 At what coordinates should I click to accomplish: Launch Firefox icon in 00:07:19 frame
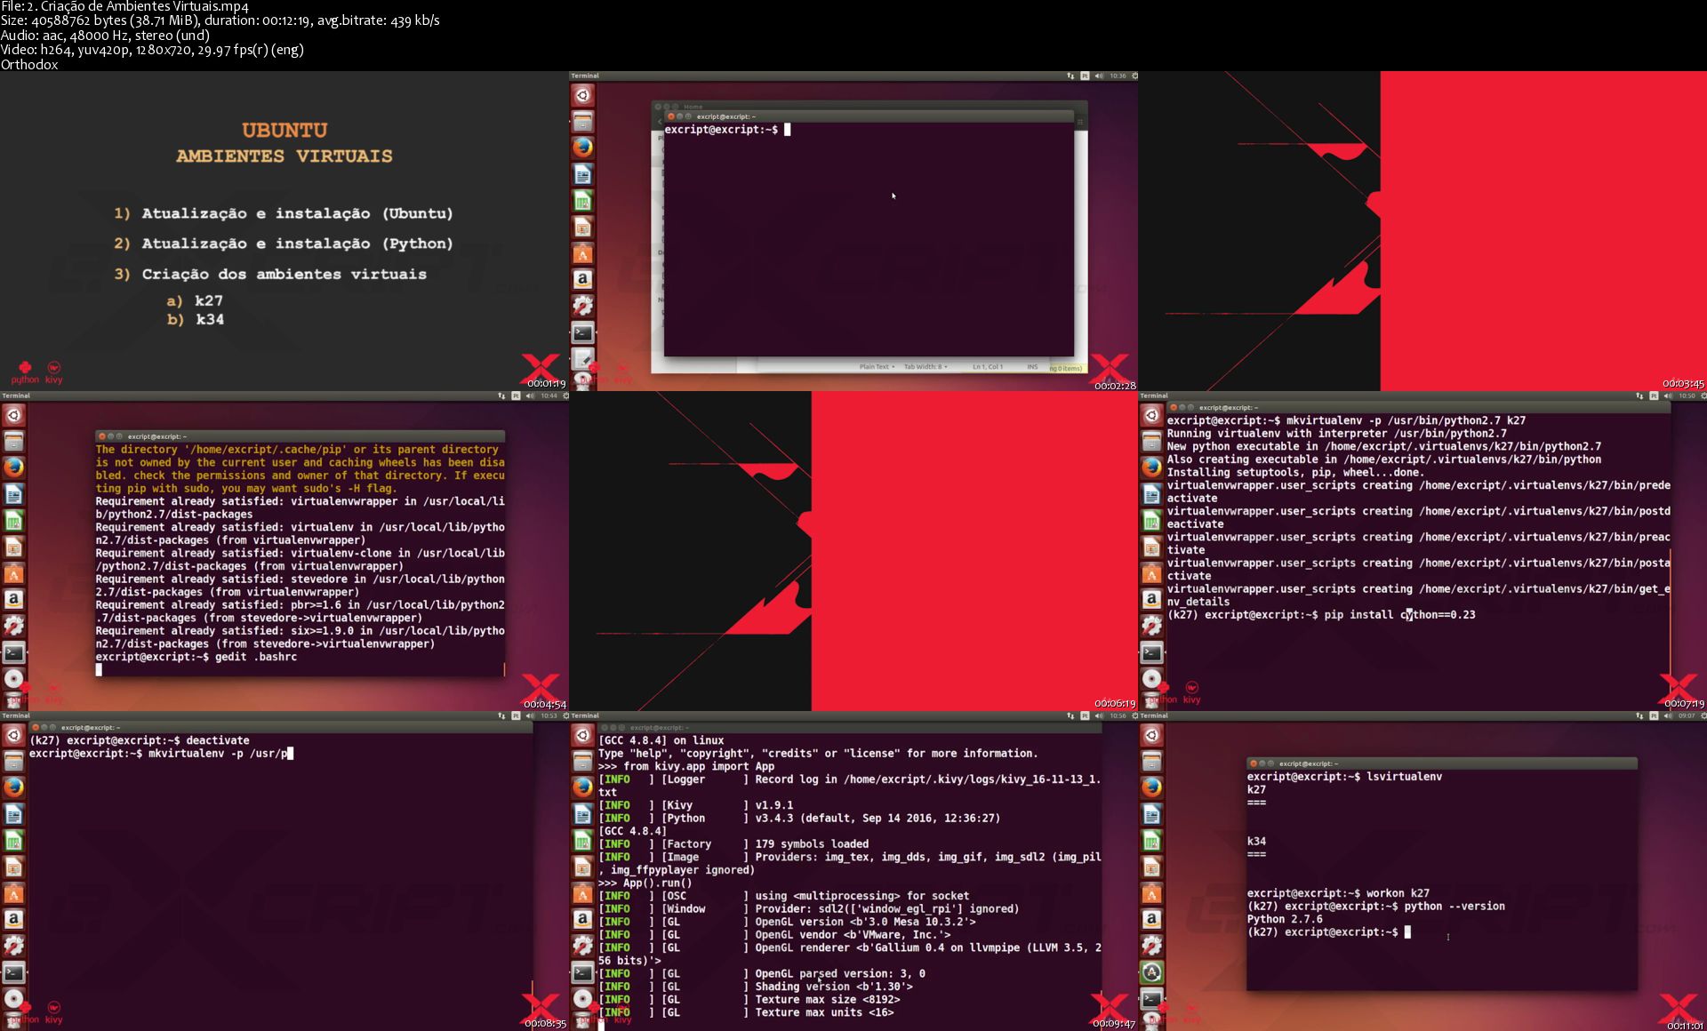coord(1151,467)
